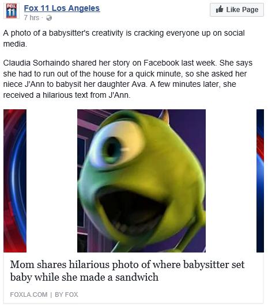
Task: Open the Fox 11 Los Angeles page link
Action: coord(62,8)
